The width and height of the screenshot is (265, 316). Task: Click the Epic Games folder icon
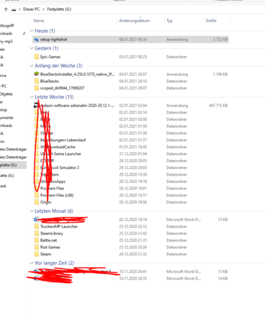[36, 57]
